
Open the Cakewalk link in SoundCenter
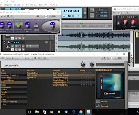(104, 106)
